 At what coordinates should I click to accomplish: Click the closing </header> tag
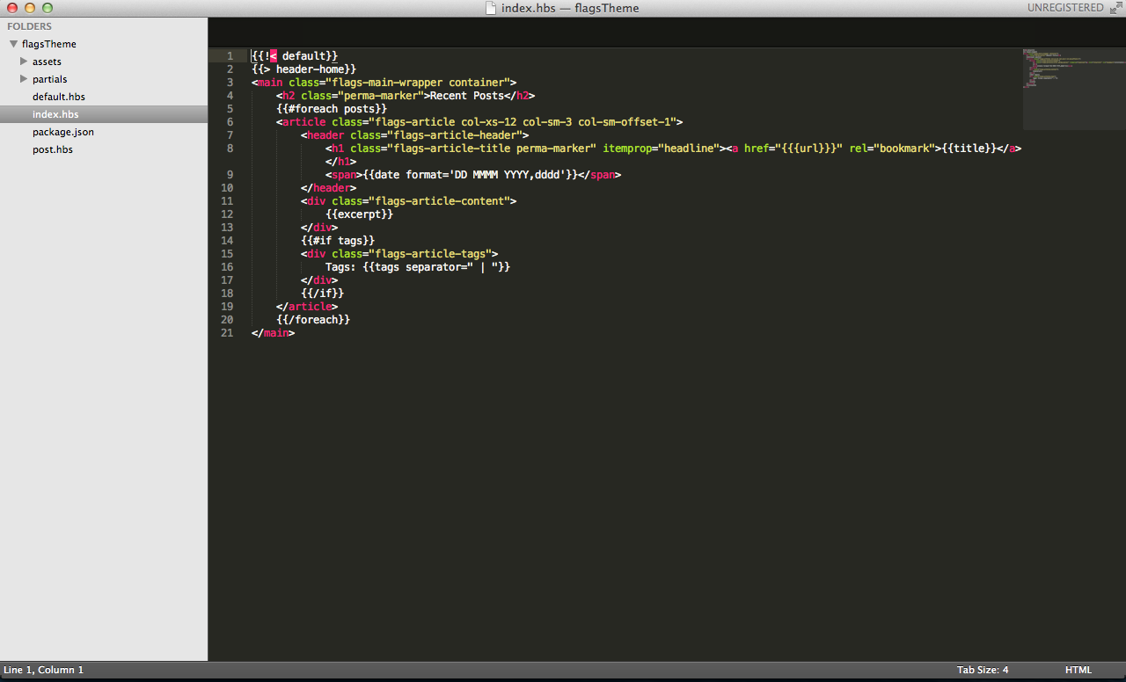click(328, 188)
